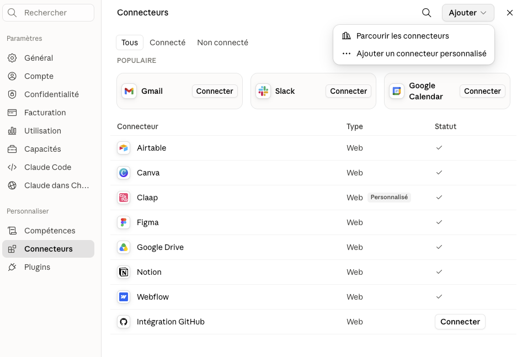Click the Airtable row name
Image resolution: width=522 pixels, height=357 pixels.
pyautogui.click(x=152, y=148)
